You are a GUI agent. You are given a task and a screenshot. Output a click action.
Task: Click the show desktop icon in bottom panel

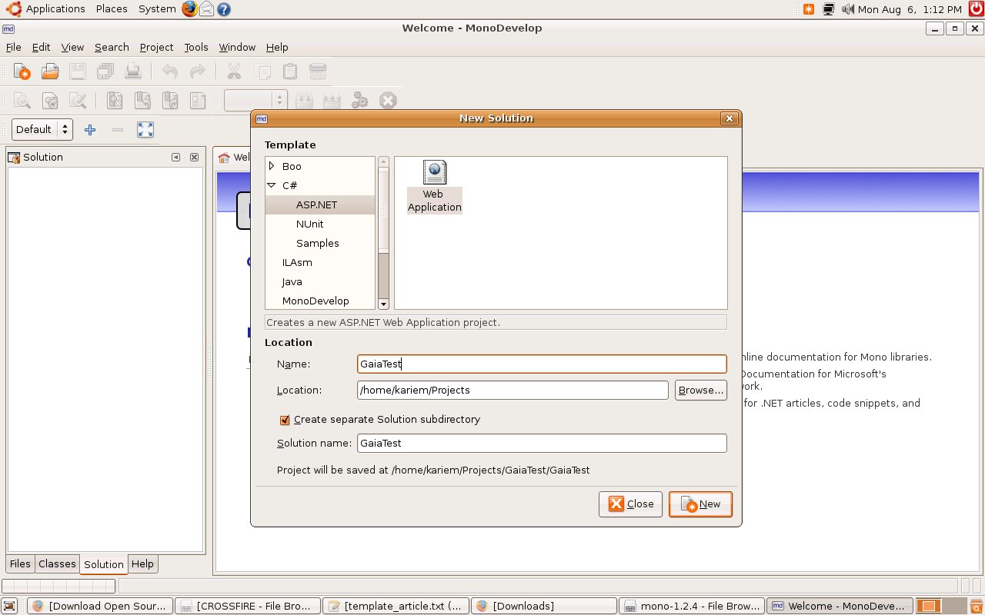click(9, 606)
